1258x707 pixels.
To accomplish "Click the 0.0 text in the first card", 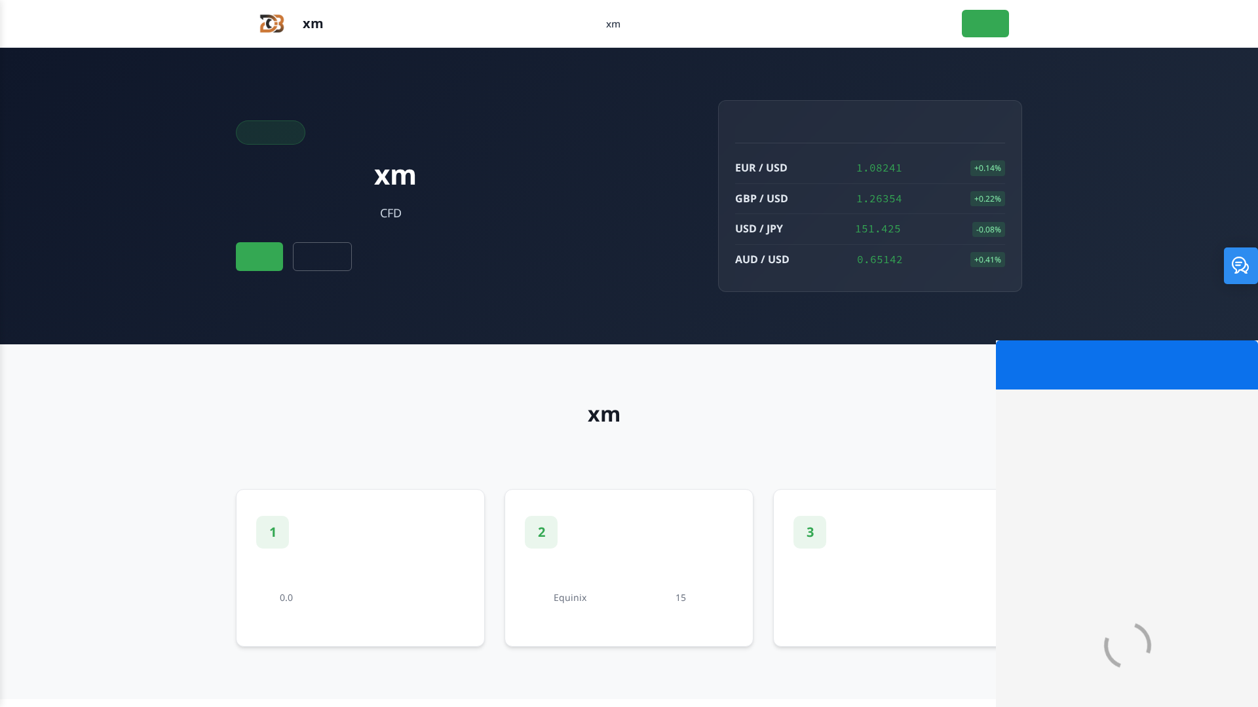I will point(286,598).
